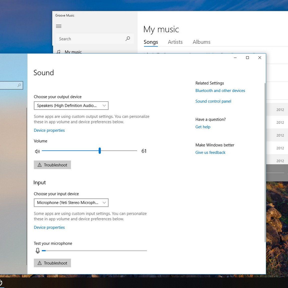Viewport: 288px width, 288px height.
Task: Click the volume slider handle
Action: click(x=100, y=151)
